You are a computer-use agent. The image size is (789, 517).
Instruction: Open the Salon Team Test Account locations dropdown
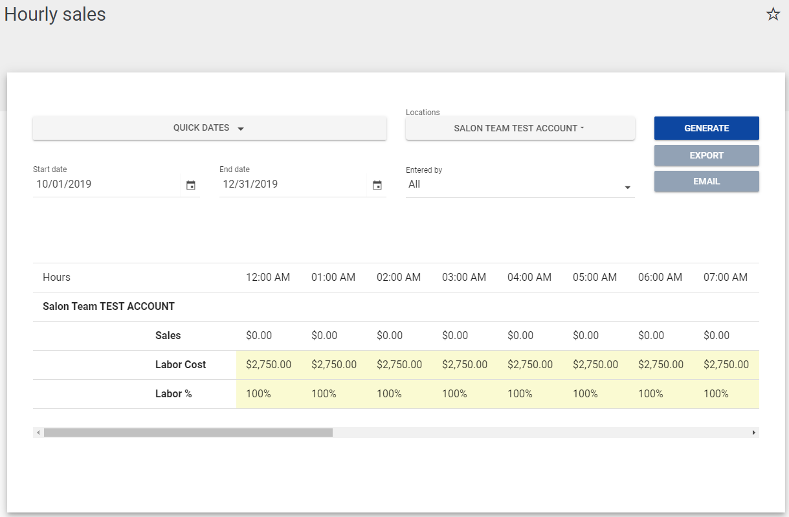(x=520, y=128)
